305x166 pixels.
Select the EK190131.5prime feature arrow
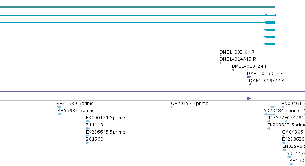(88, 121)
